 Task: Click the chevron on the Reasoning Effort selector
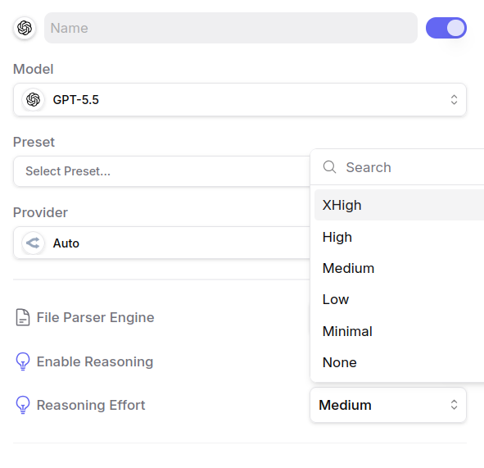(x=454, y=405)
